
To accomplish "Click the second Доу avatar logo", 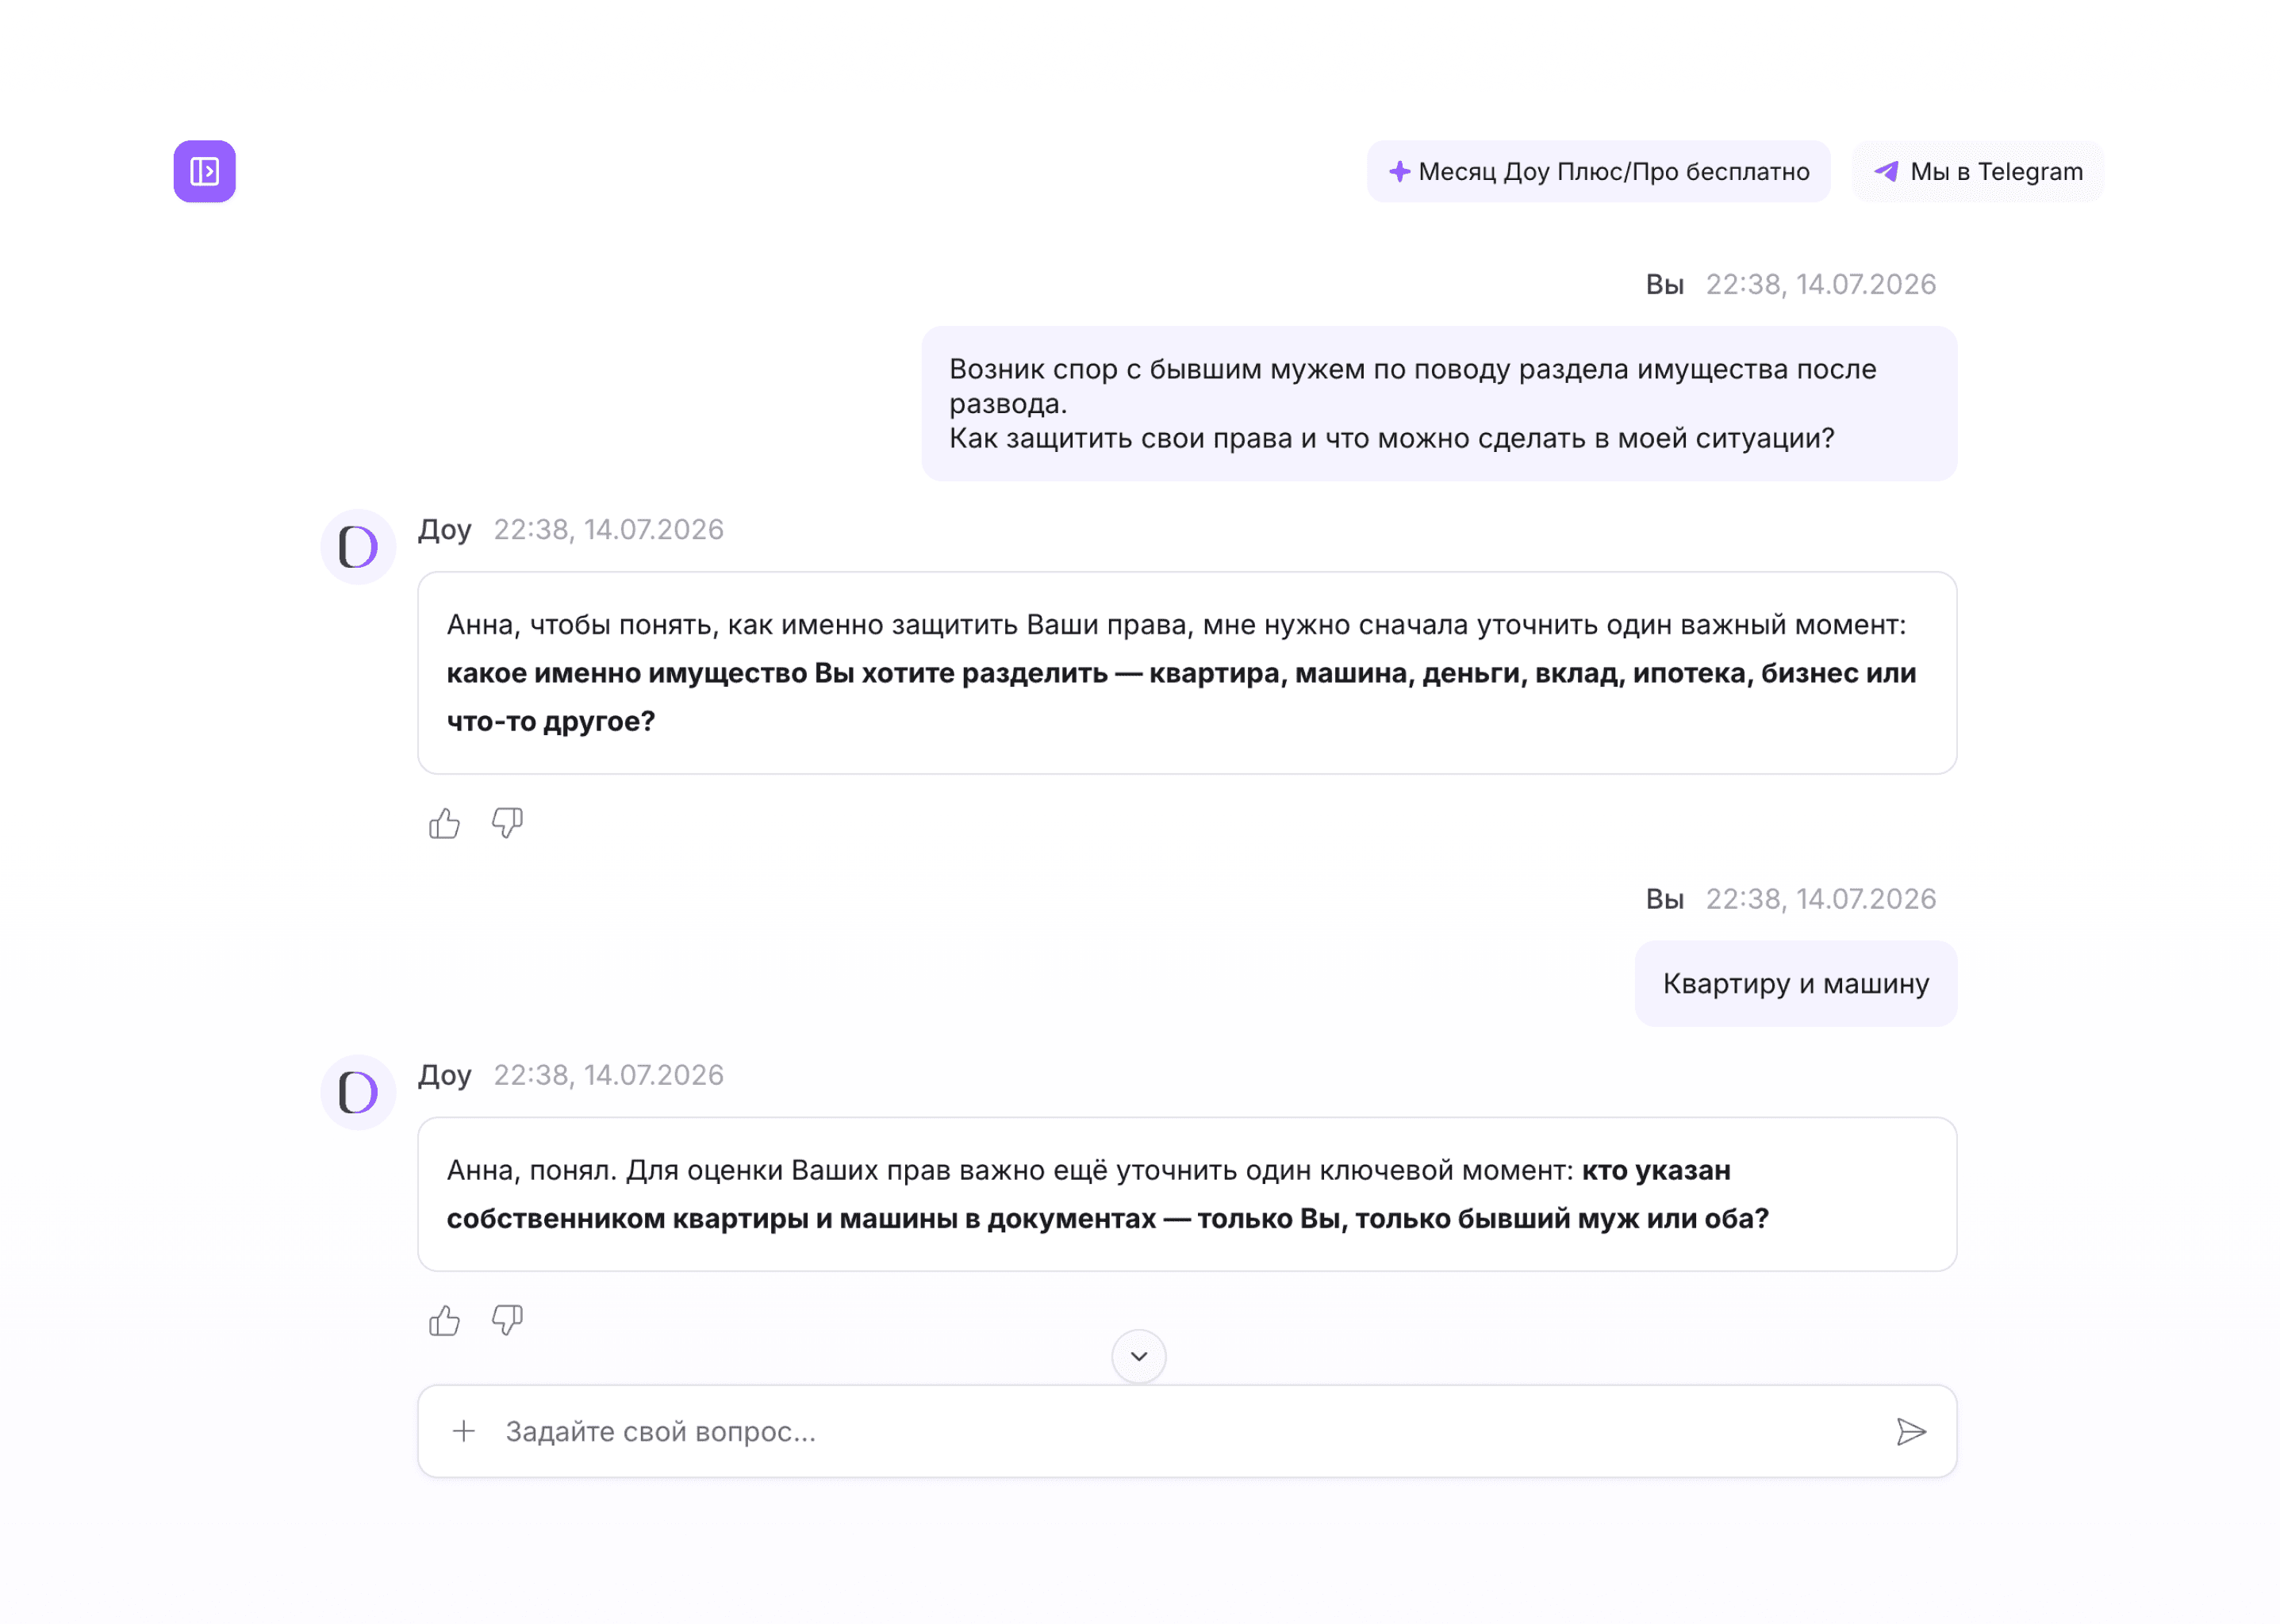I will [358, 1092].
